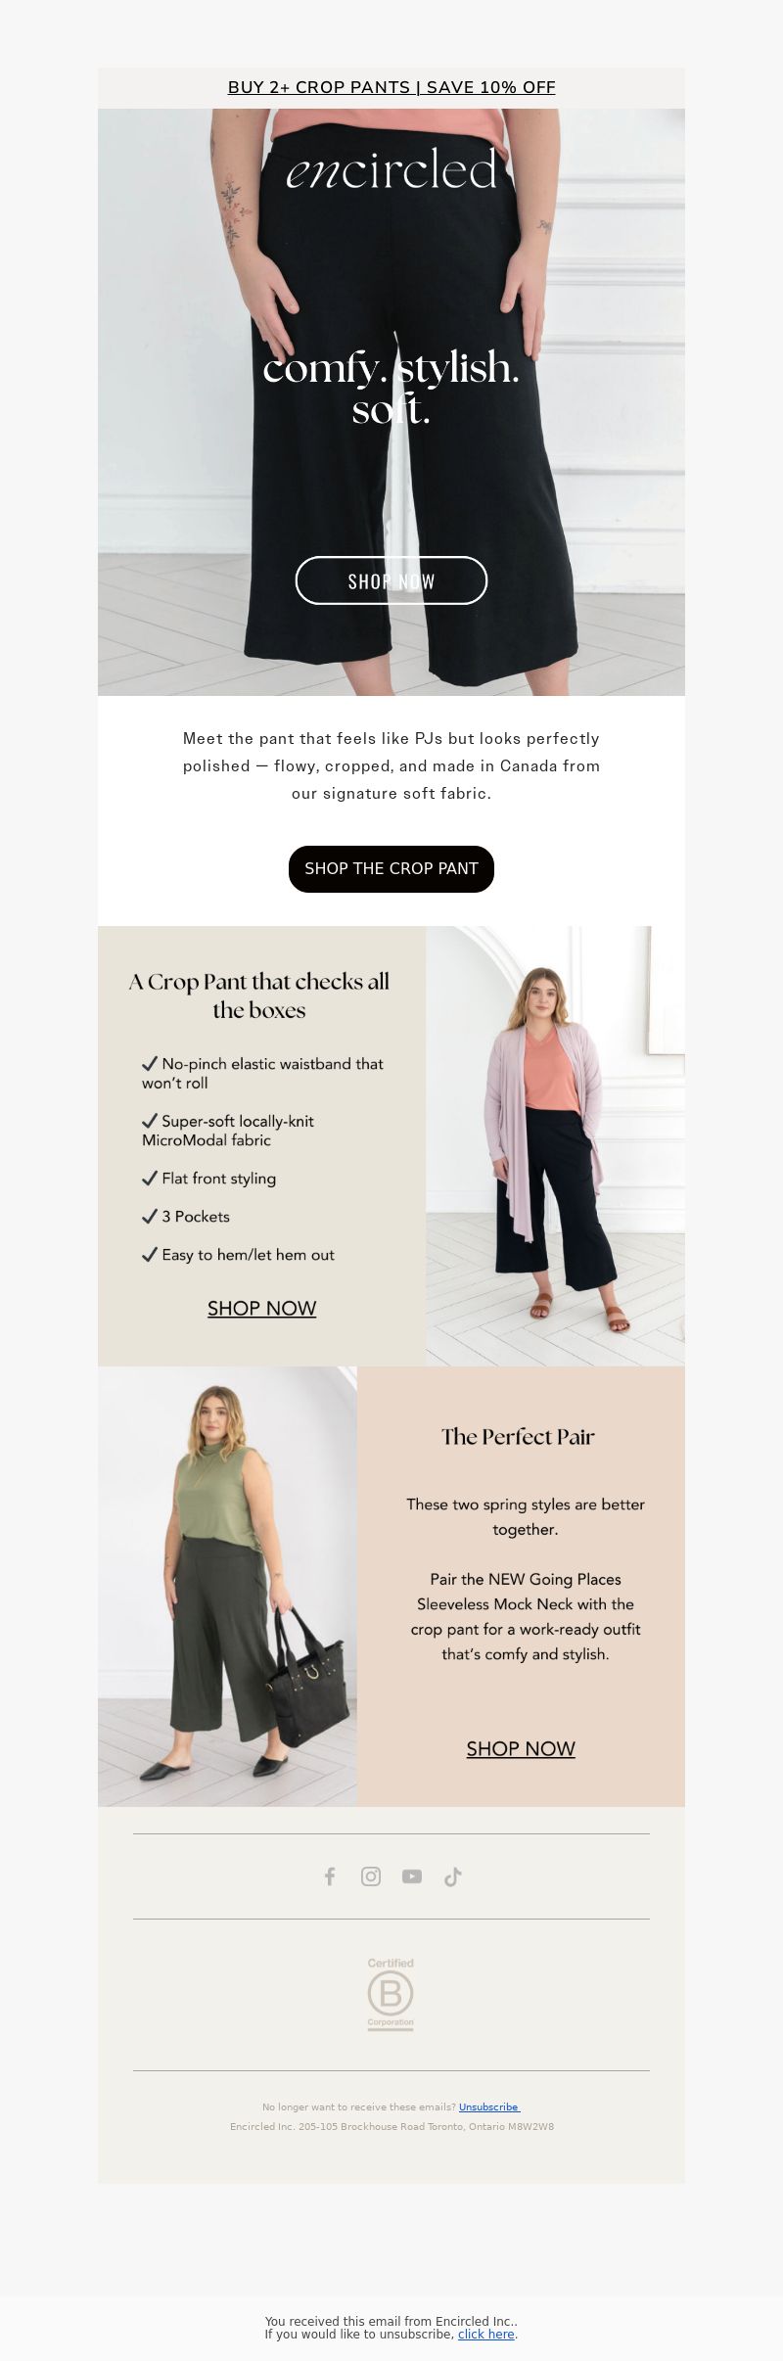
Task: Click the Buy 2+ Crop Pants banner link
Action: pyautogui.click(x=391, y=87)
